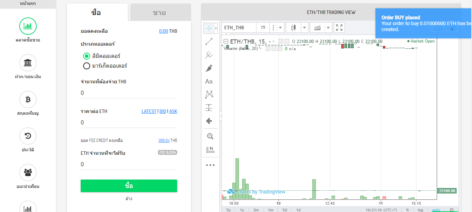Viewport: 472px width, 212px height.
Task: Select the market order radio button
Action: point(87,66)
